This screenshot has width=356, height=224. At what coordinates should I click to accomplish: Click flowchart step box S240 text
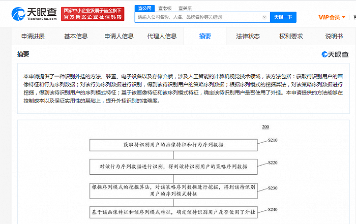173,212
